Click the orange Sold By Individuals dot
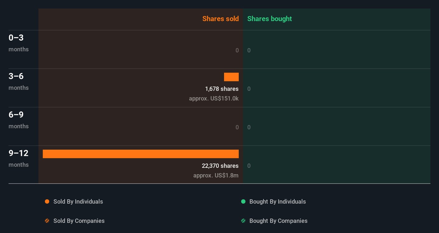 (x=47, y=202)
